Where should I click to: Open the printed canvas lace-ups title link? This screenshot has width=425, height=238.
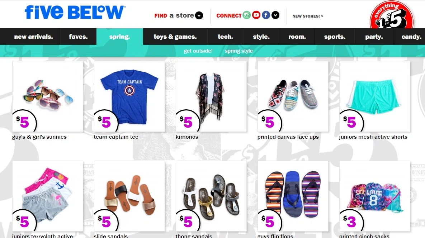pyautogui.click(x=288, y=137)
